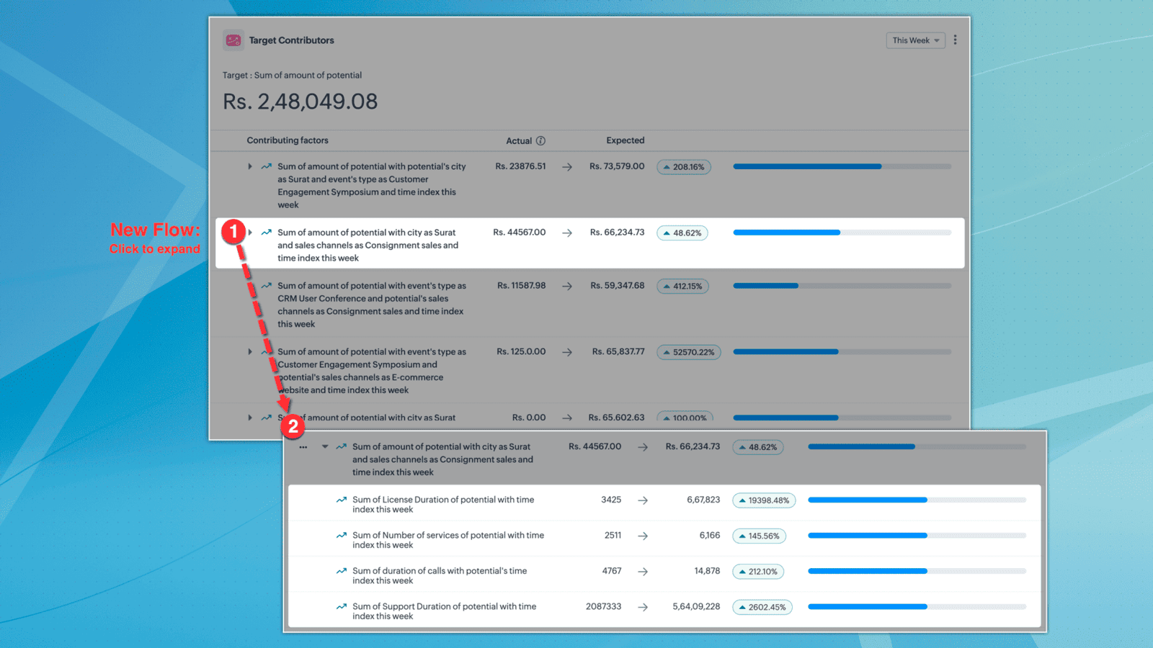The image size is (1153, 648).
Task: Click the 208.16% increase badge
Action: [x=684, y=167]
